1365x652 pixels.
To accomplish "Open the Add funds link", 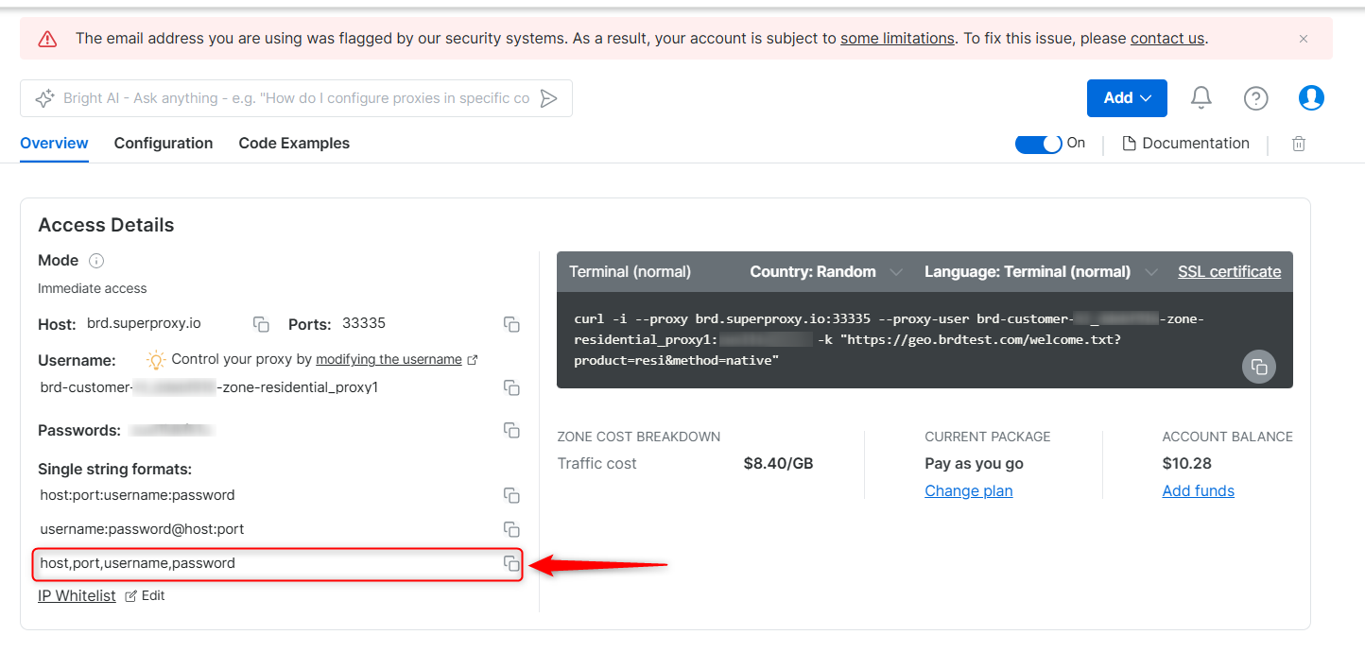I will (x=1198, y=491).
